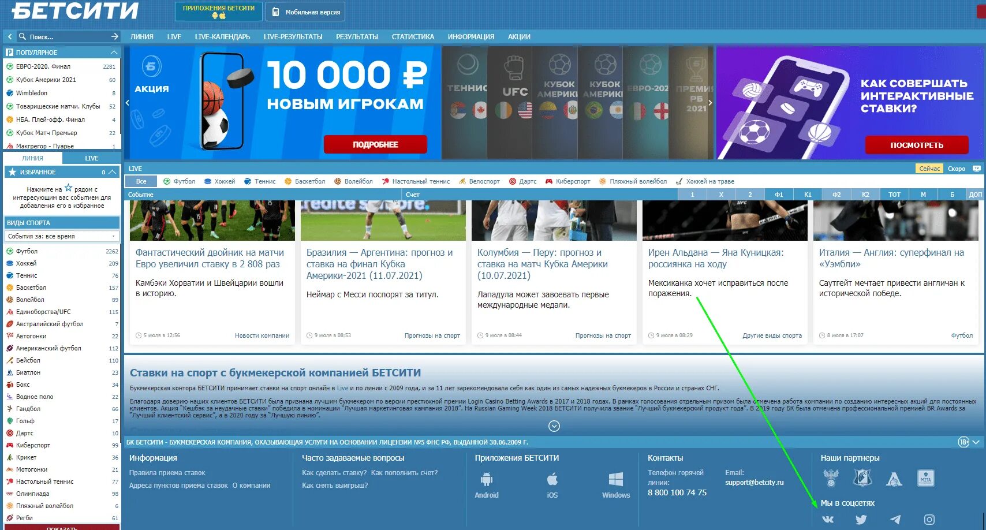986x530 pixels.
Task: Open LIVE-КАЛЕНДАРЬ in top menu
Action: pyautogui.click(x=222, y=36)
